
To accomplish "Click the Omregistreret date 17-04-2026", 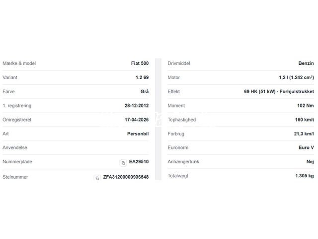I will point(137,119).
